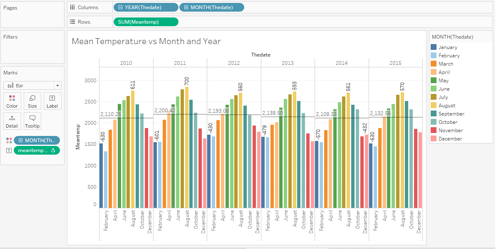Click the label icon beside the meantemp pill
The height and width of the screenshot is (249, 496).
(9, 150)
